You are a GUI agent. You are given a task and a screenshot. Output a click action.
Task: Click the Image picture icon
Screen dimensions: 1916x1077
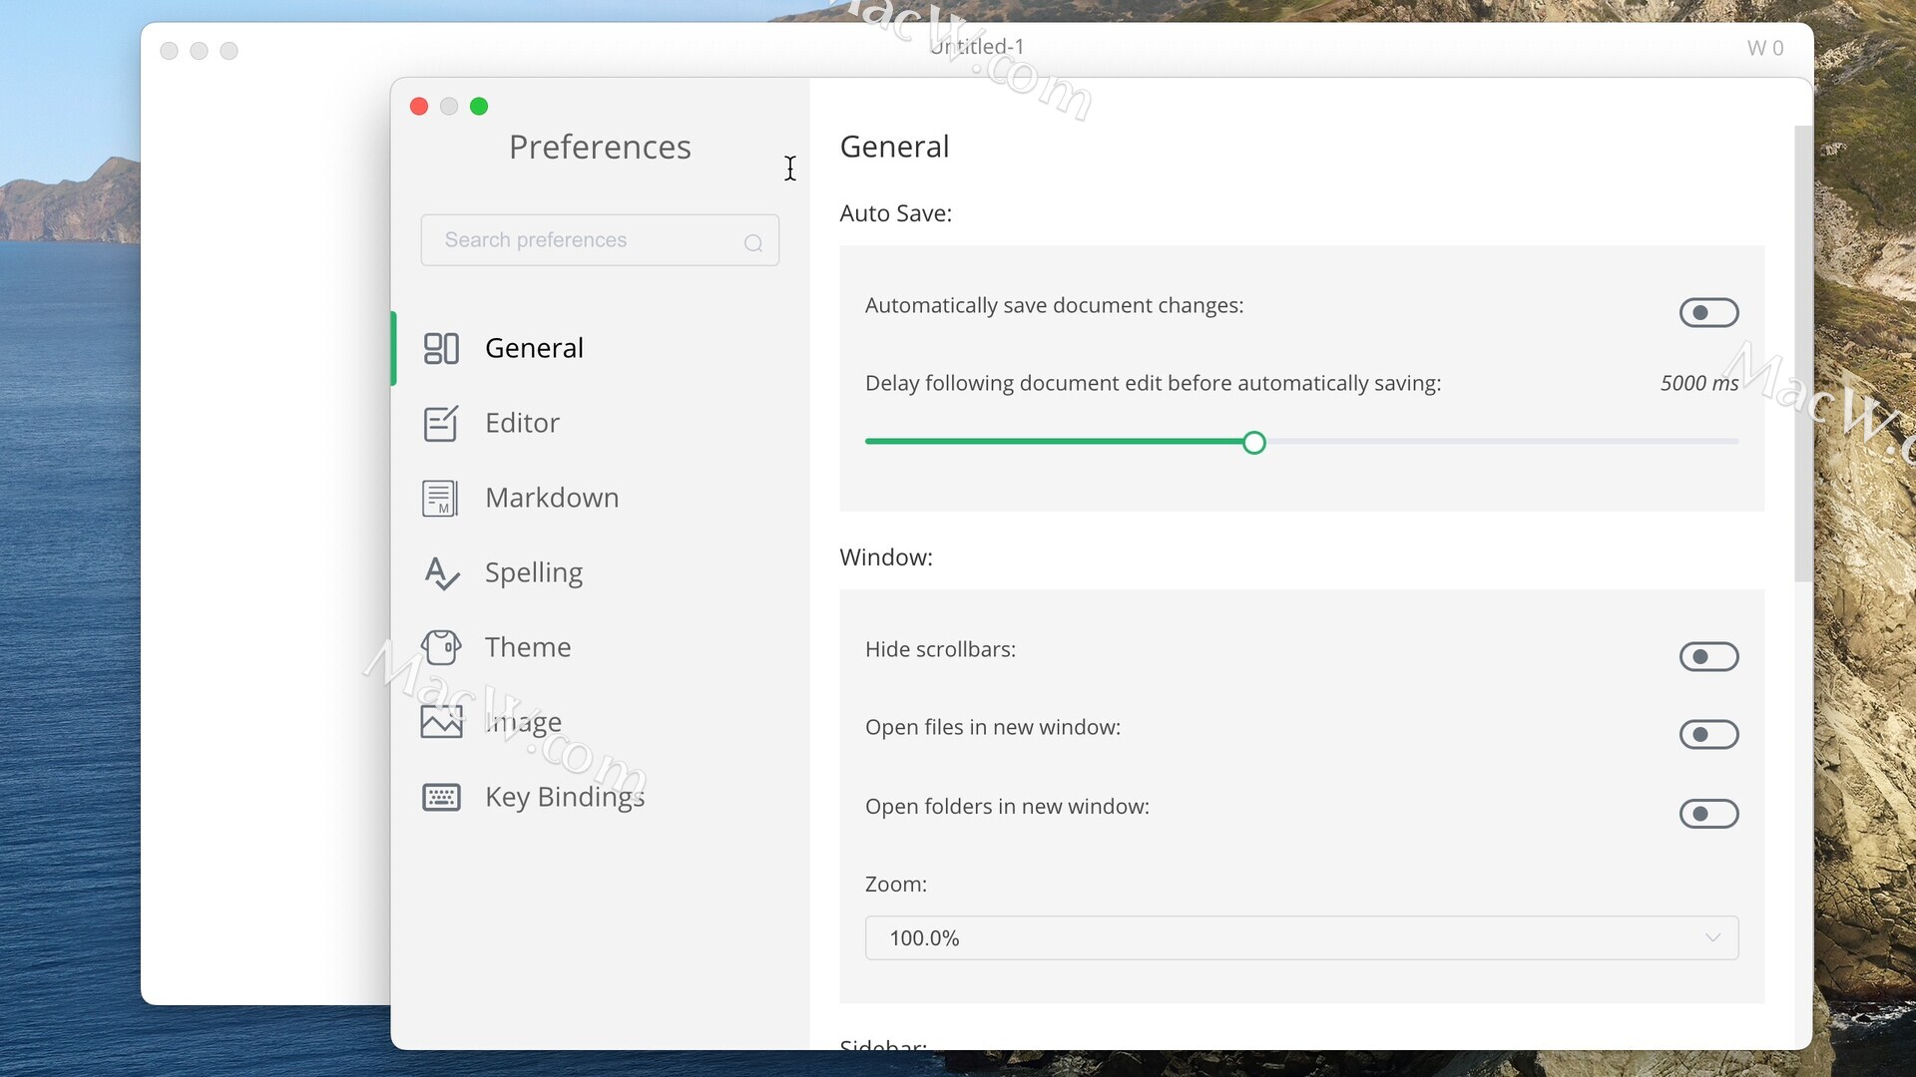[x=440, y=721]
